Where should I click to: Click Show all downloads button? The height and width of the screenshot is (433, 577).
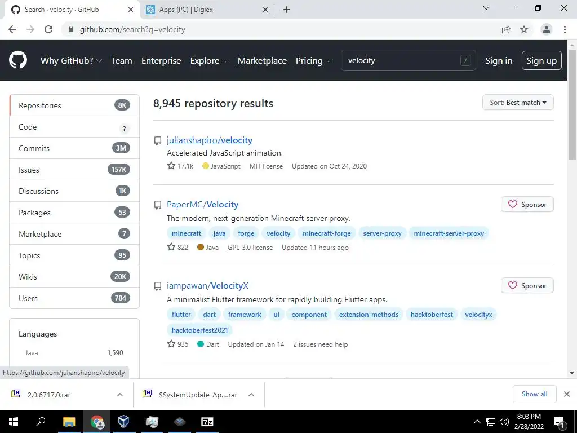(534, 394)
